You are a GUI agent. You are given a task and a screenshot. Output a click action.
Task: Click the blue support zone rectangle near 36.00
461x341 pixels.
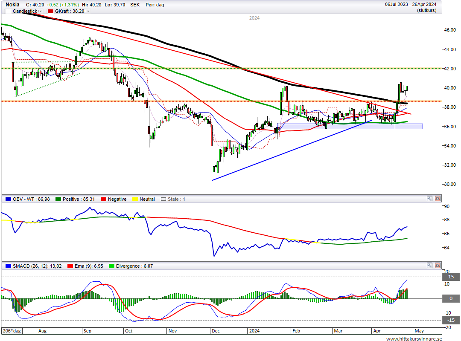350,126
